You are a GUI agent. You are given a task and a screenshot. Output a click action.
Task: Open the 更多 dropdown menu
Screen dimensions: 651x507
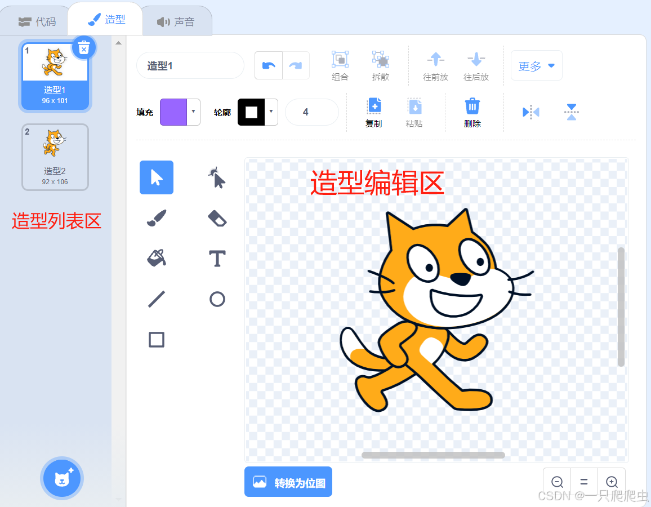pos(537,65)
